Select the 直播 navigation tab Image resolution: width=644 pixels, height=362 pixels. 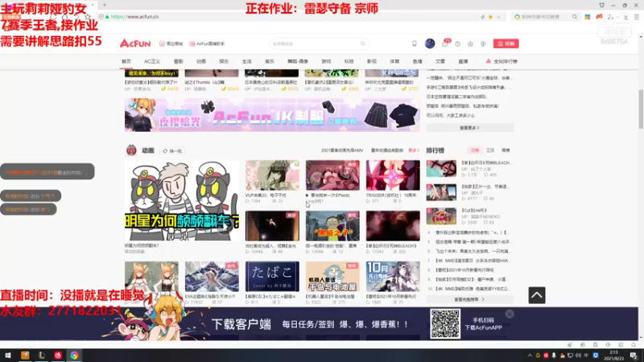click(x=463, y=61)
